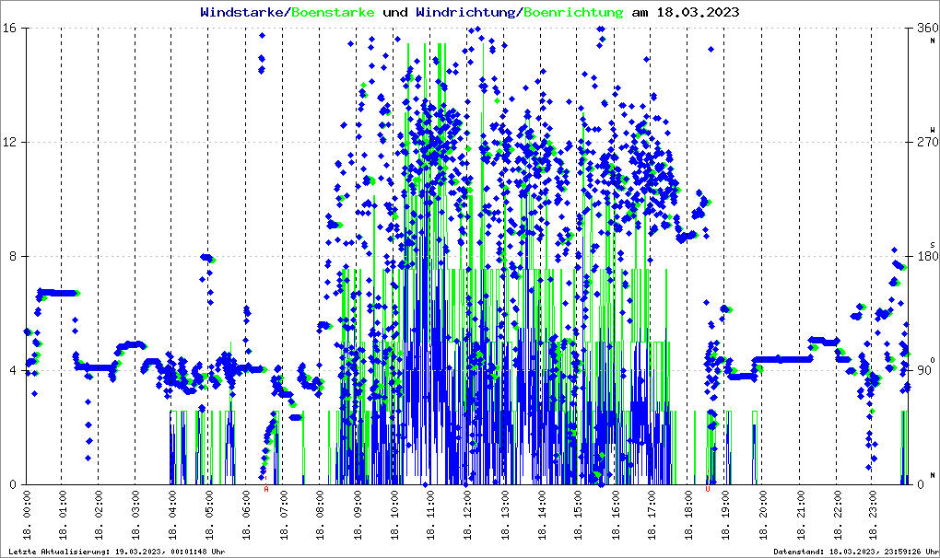
Task: Click the time label '18. 21:00'
Action: [x=799, y=515]
